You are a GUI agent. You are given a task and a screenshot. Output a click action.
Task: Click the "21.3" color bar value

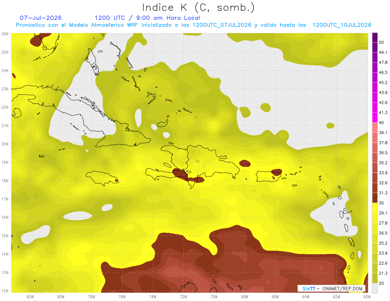coord(383,273)
